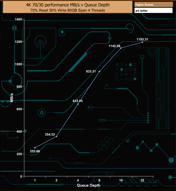Click the 1000 y-axis label
Image resolution: width=176 pixels, height=191 pixels.
(x=18, y=64)
